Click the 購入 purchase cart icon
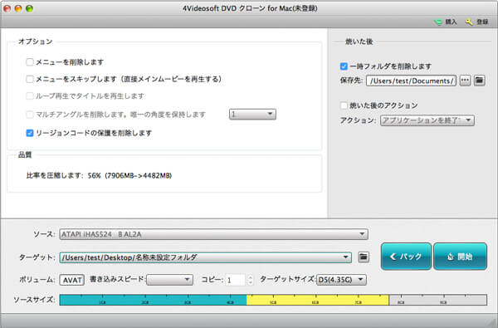 pyautogui.click(x=438, y=22)
